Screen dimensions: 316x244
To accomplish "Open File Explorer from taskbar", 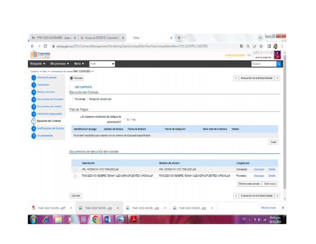I will click(x=59, y=219).
